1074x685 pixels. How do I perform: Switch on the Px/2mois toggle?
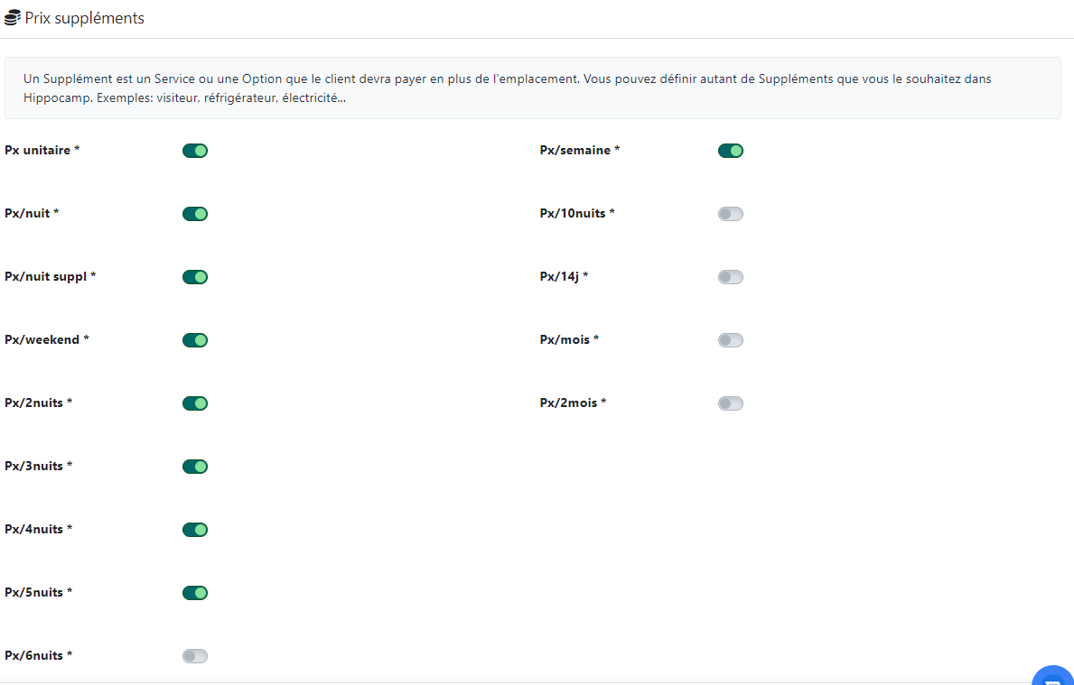(x=731, y=403)
